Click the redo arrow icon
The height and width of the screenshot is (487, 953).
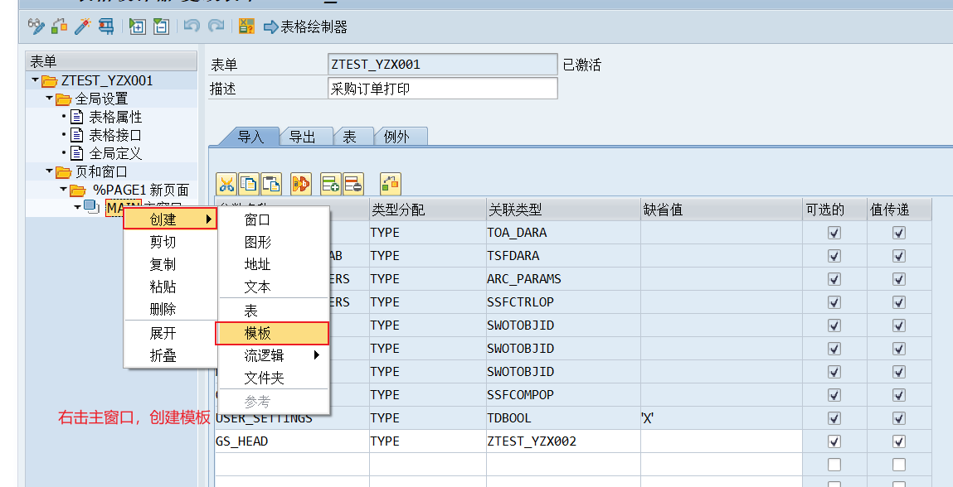[215, 26]
